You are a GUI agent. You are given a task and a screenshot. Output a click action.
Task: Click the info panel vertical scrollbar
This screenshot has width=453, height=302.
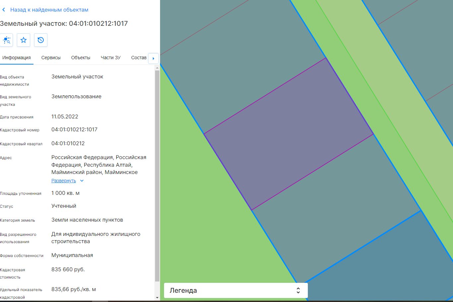[157, 175]
